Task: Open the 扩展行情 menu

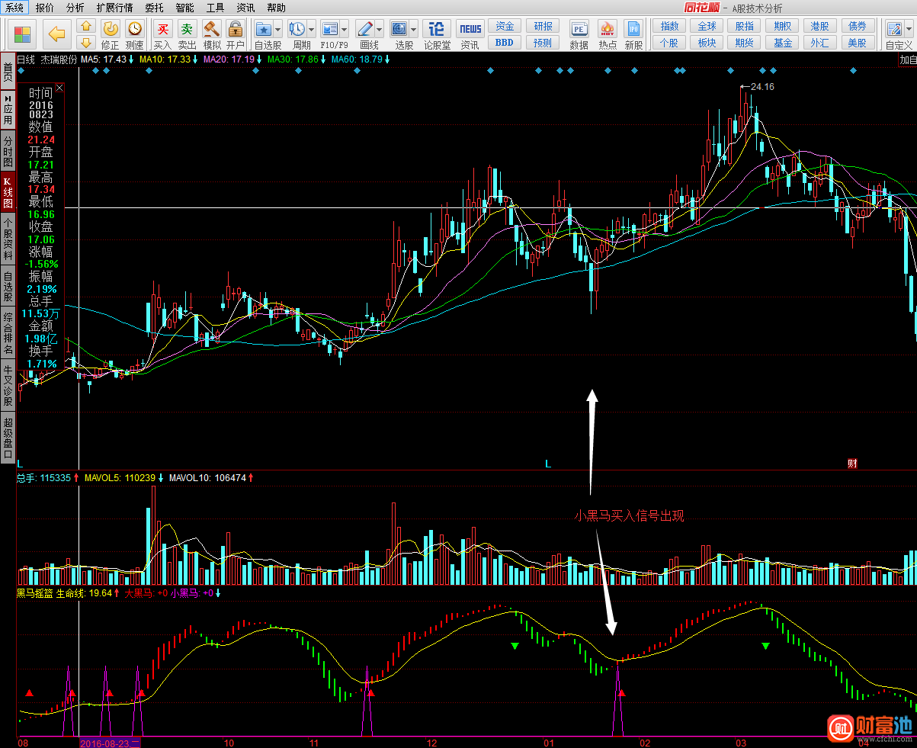Action: [114, 8]
